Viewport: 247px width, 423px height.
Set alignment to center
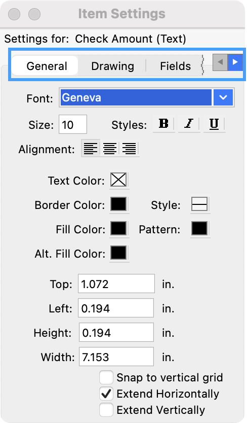tap(110, 149)
